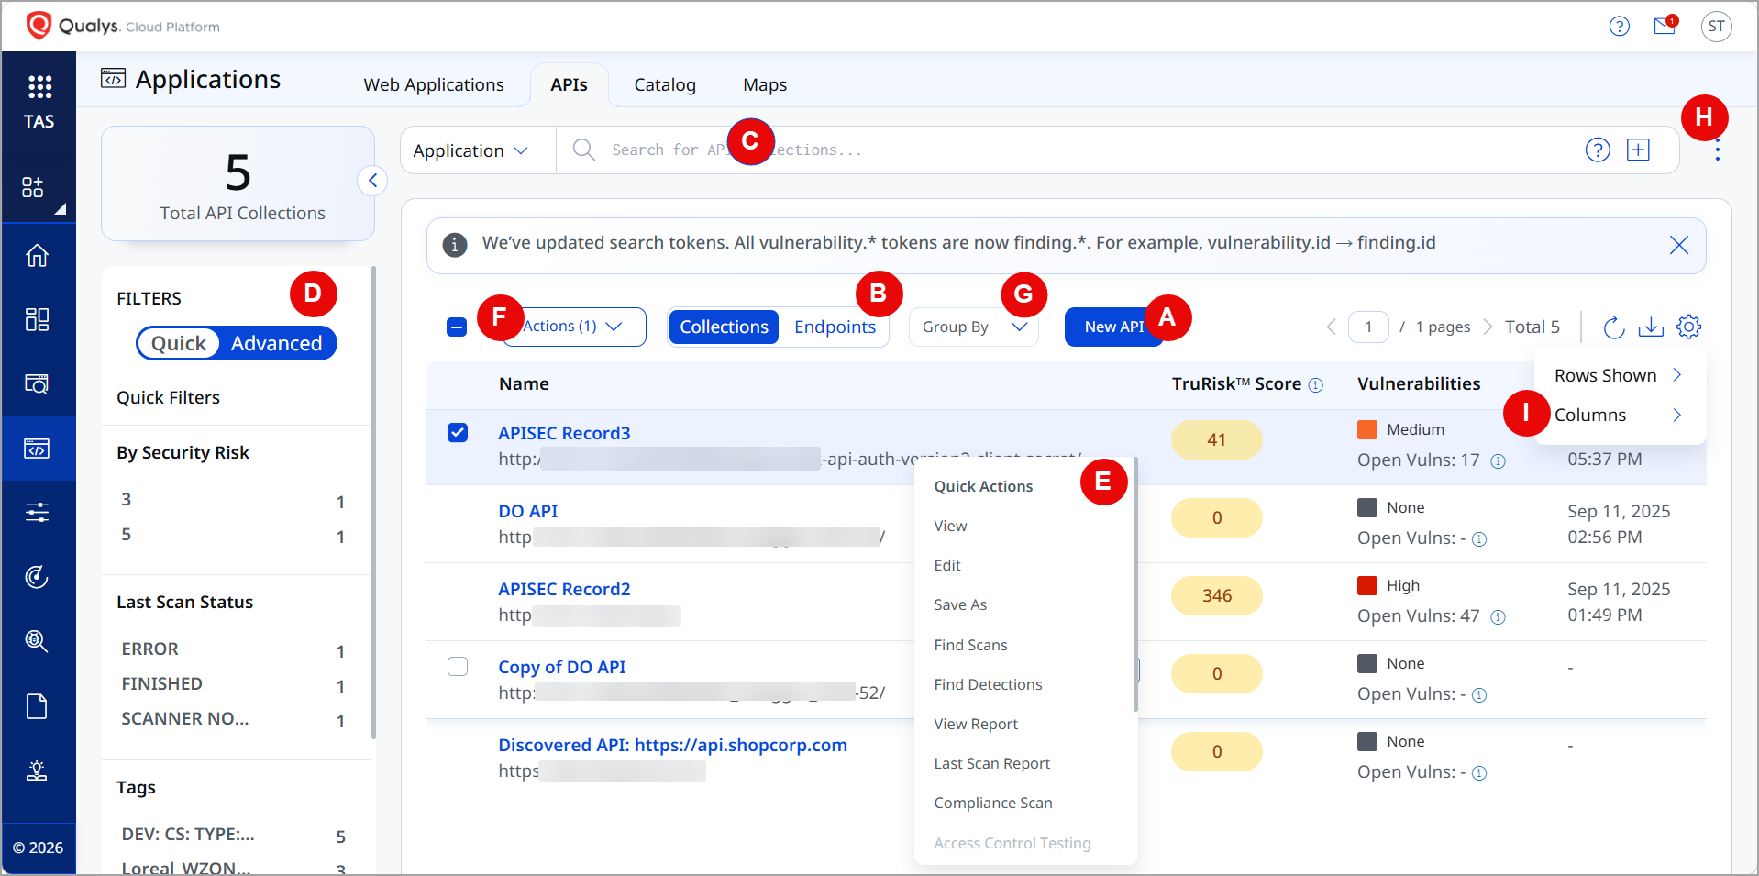Open the TAS app picker grid
This screenshot has height=876, width=1759.
(39, 87)
